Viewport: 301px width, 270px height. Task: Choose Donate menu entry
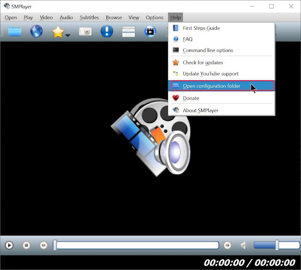tap(221, 98)
